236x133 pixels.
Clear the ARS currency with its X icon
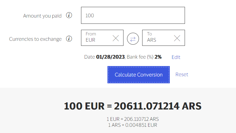(177, 38)
